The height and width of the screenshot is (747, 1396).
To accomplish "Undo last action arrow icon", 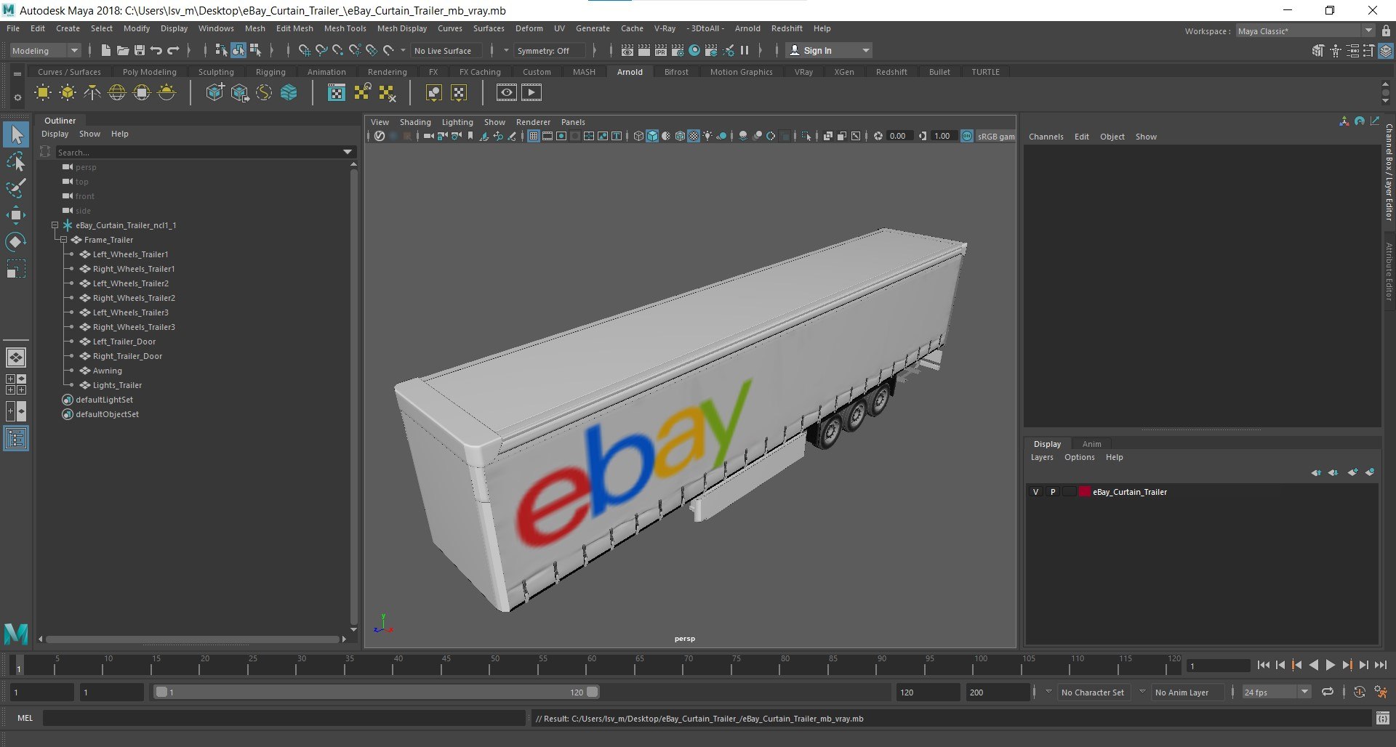I will coord(156,50).
